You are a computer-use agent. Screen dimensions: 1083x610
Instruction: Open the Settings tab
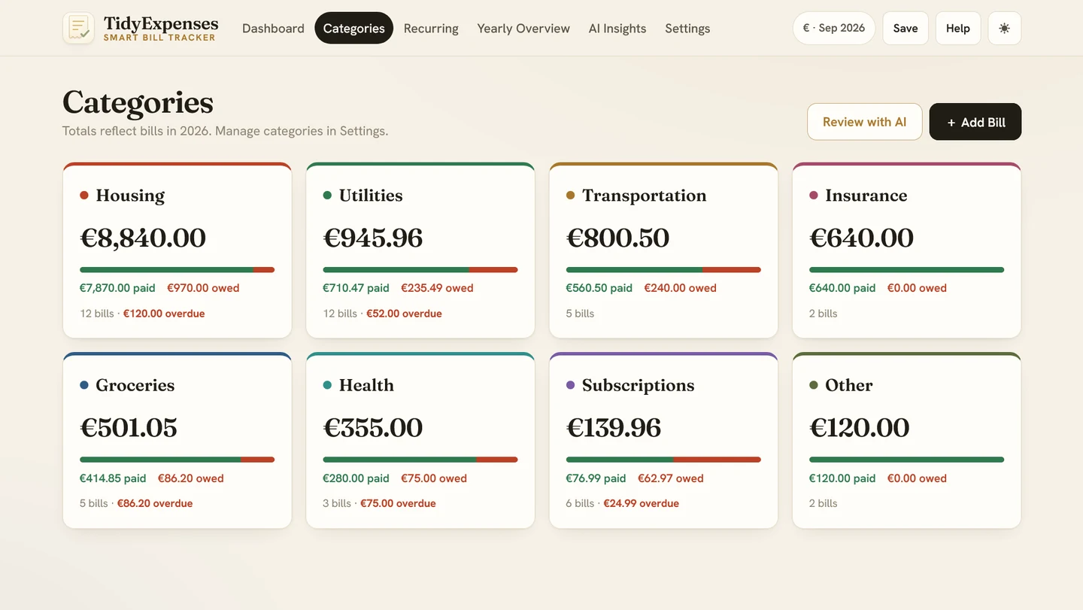687,28
